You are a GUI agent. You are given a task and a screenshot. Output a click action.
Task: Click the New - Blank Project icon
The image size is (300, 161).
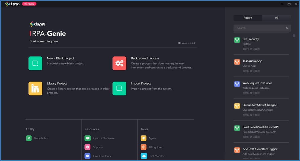(x=35, y=63)
